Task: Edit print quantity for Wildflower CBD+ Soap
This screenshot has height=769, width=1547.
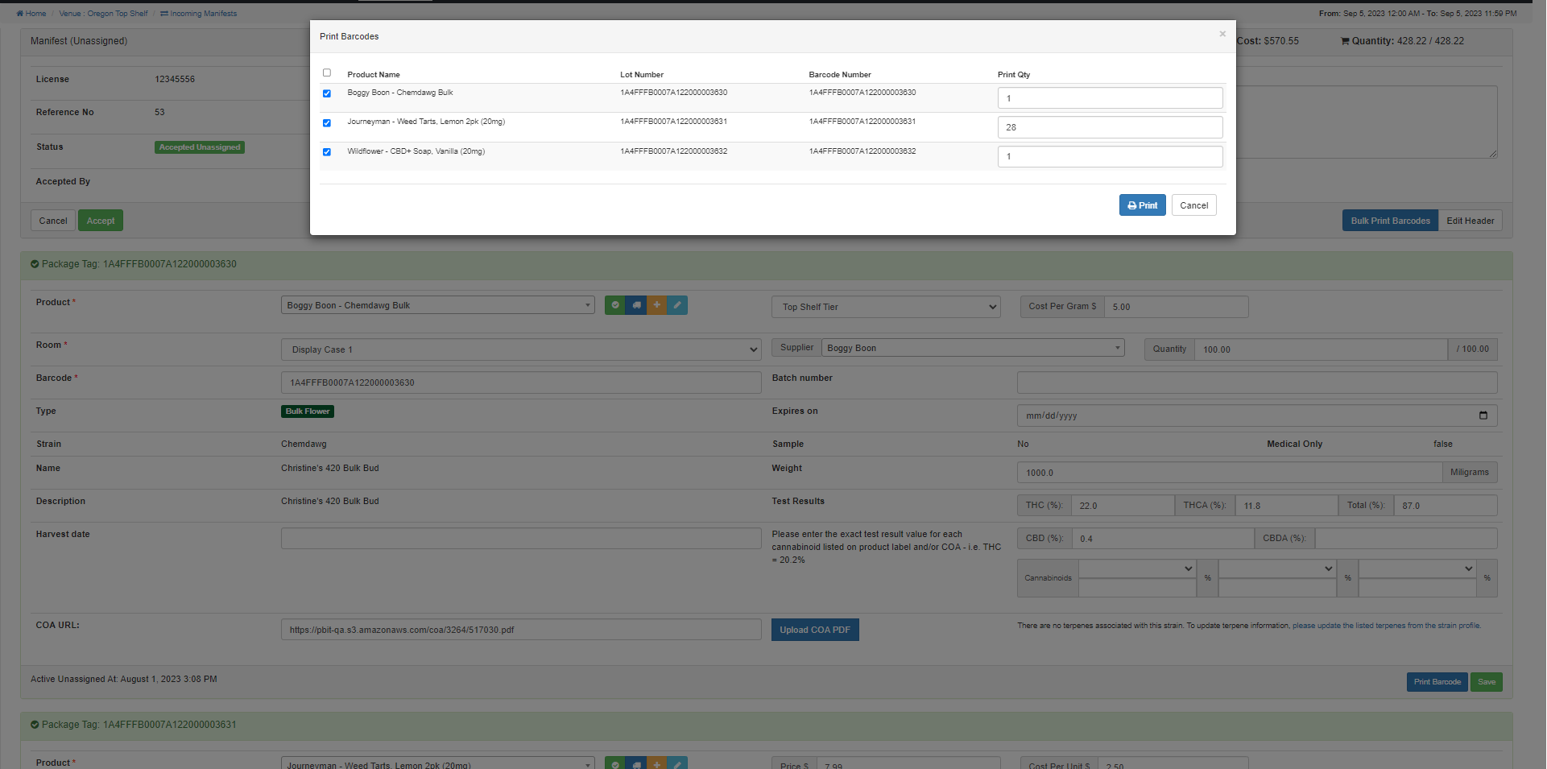Action: tap(1110, 156)
